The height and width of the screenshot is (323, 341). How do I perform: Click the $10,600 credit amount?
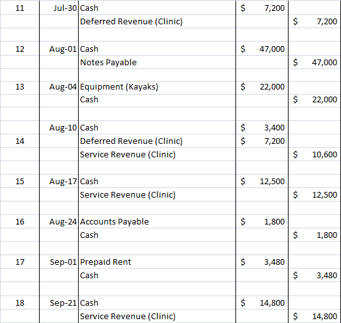(315, 154)
